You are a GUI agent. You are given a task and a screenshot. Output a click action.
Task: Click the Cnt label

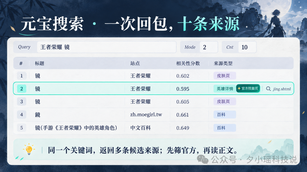tap(230, 47)
